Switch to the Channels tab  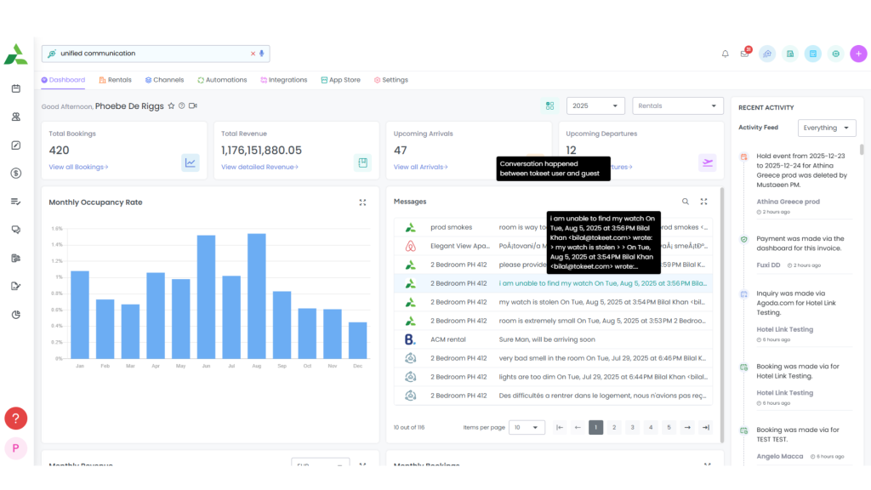164,80
